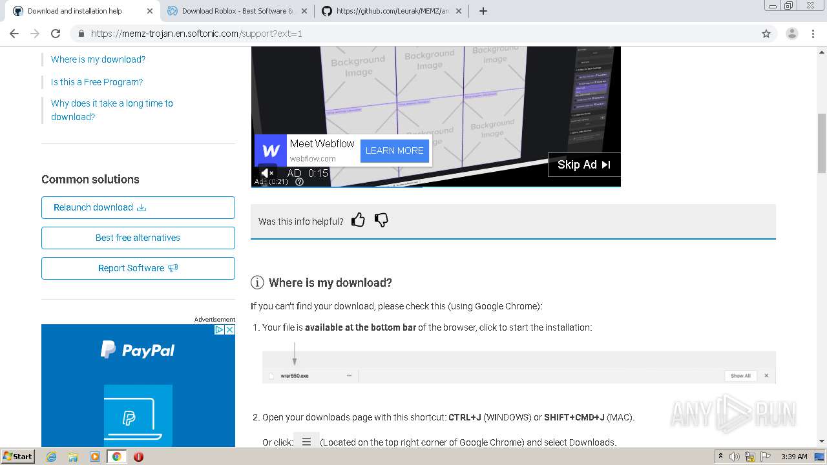This screenshot has width=827, height=465.
Task: Click the 'Common solutions' heading
Action: [90, 180]
